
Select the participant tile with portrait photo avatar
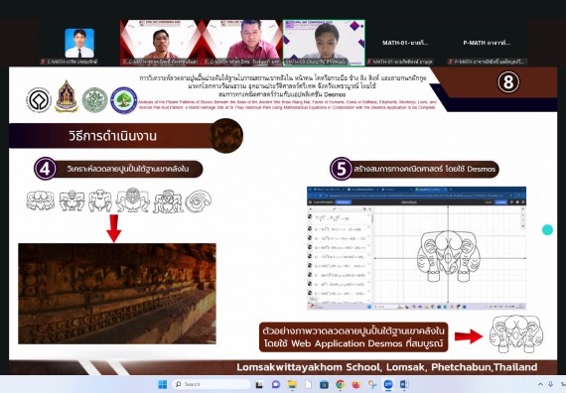click(79, 43)
